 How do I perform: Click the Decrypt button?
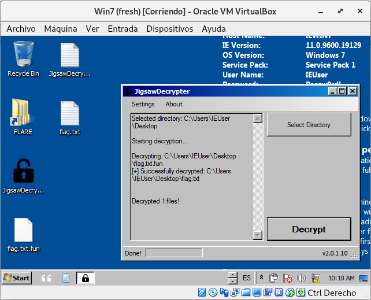coord(309,229)
